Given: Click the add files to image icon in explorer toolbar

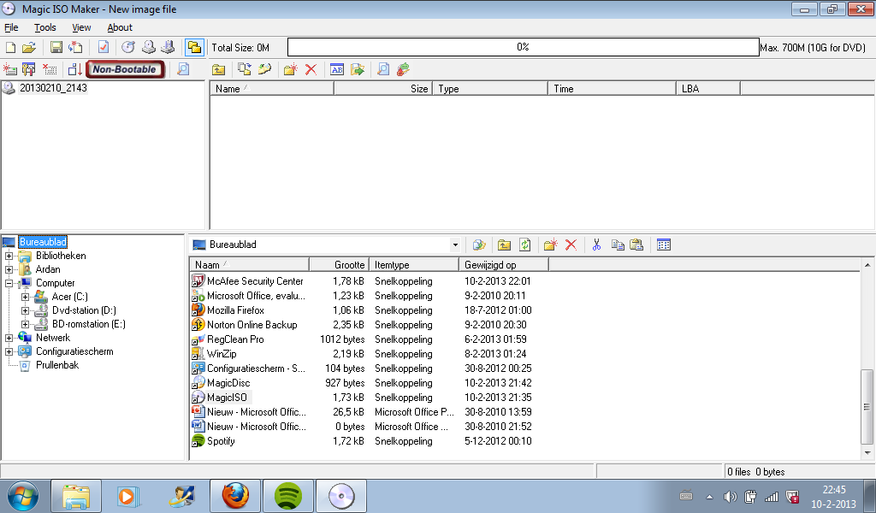Looking at the screenshot, I should (x=479, y=245).
